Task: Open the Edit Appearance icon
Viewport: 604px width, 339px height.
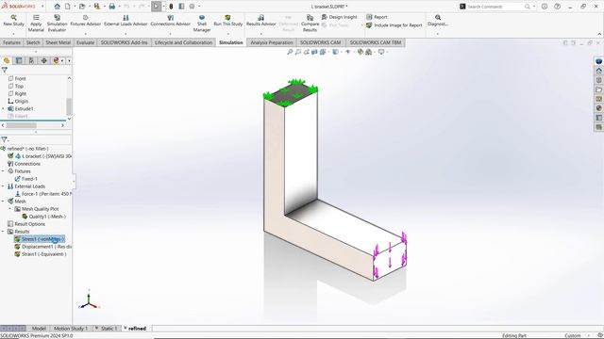Action: tap(361, 52)
